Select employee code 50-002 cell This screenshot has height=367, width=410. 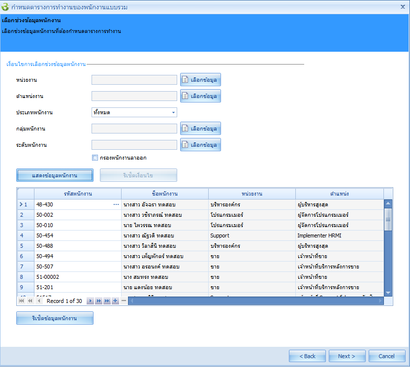coord(78,215)
